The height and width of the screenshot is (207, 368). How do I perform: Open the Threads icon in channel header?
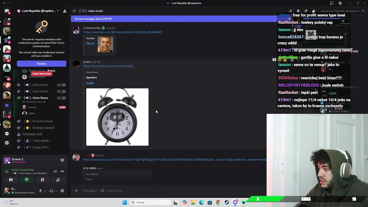coord(290,11)
